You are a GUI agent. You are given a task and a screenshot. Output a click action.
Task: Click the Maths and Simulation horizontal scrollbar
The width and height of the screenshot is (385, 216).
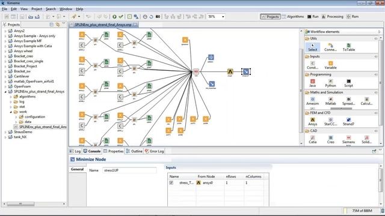pos(341,108)
